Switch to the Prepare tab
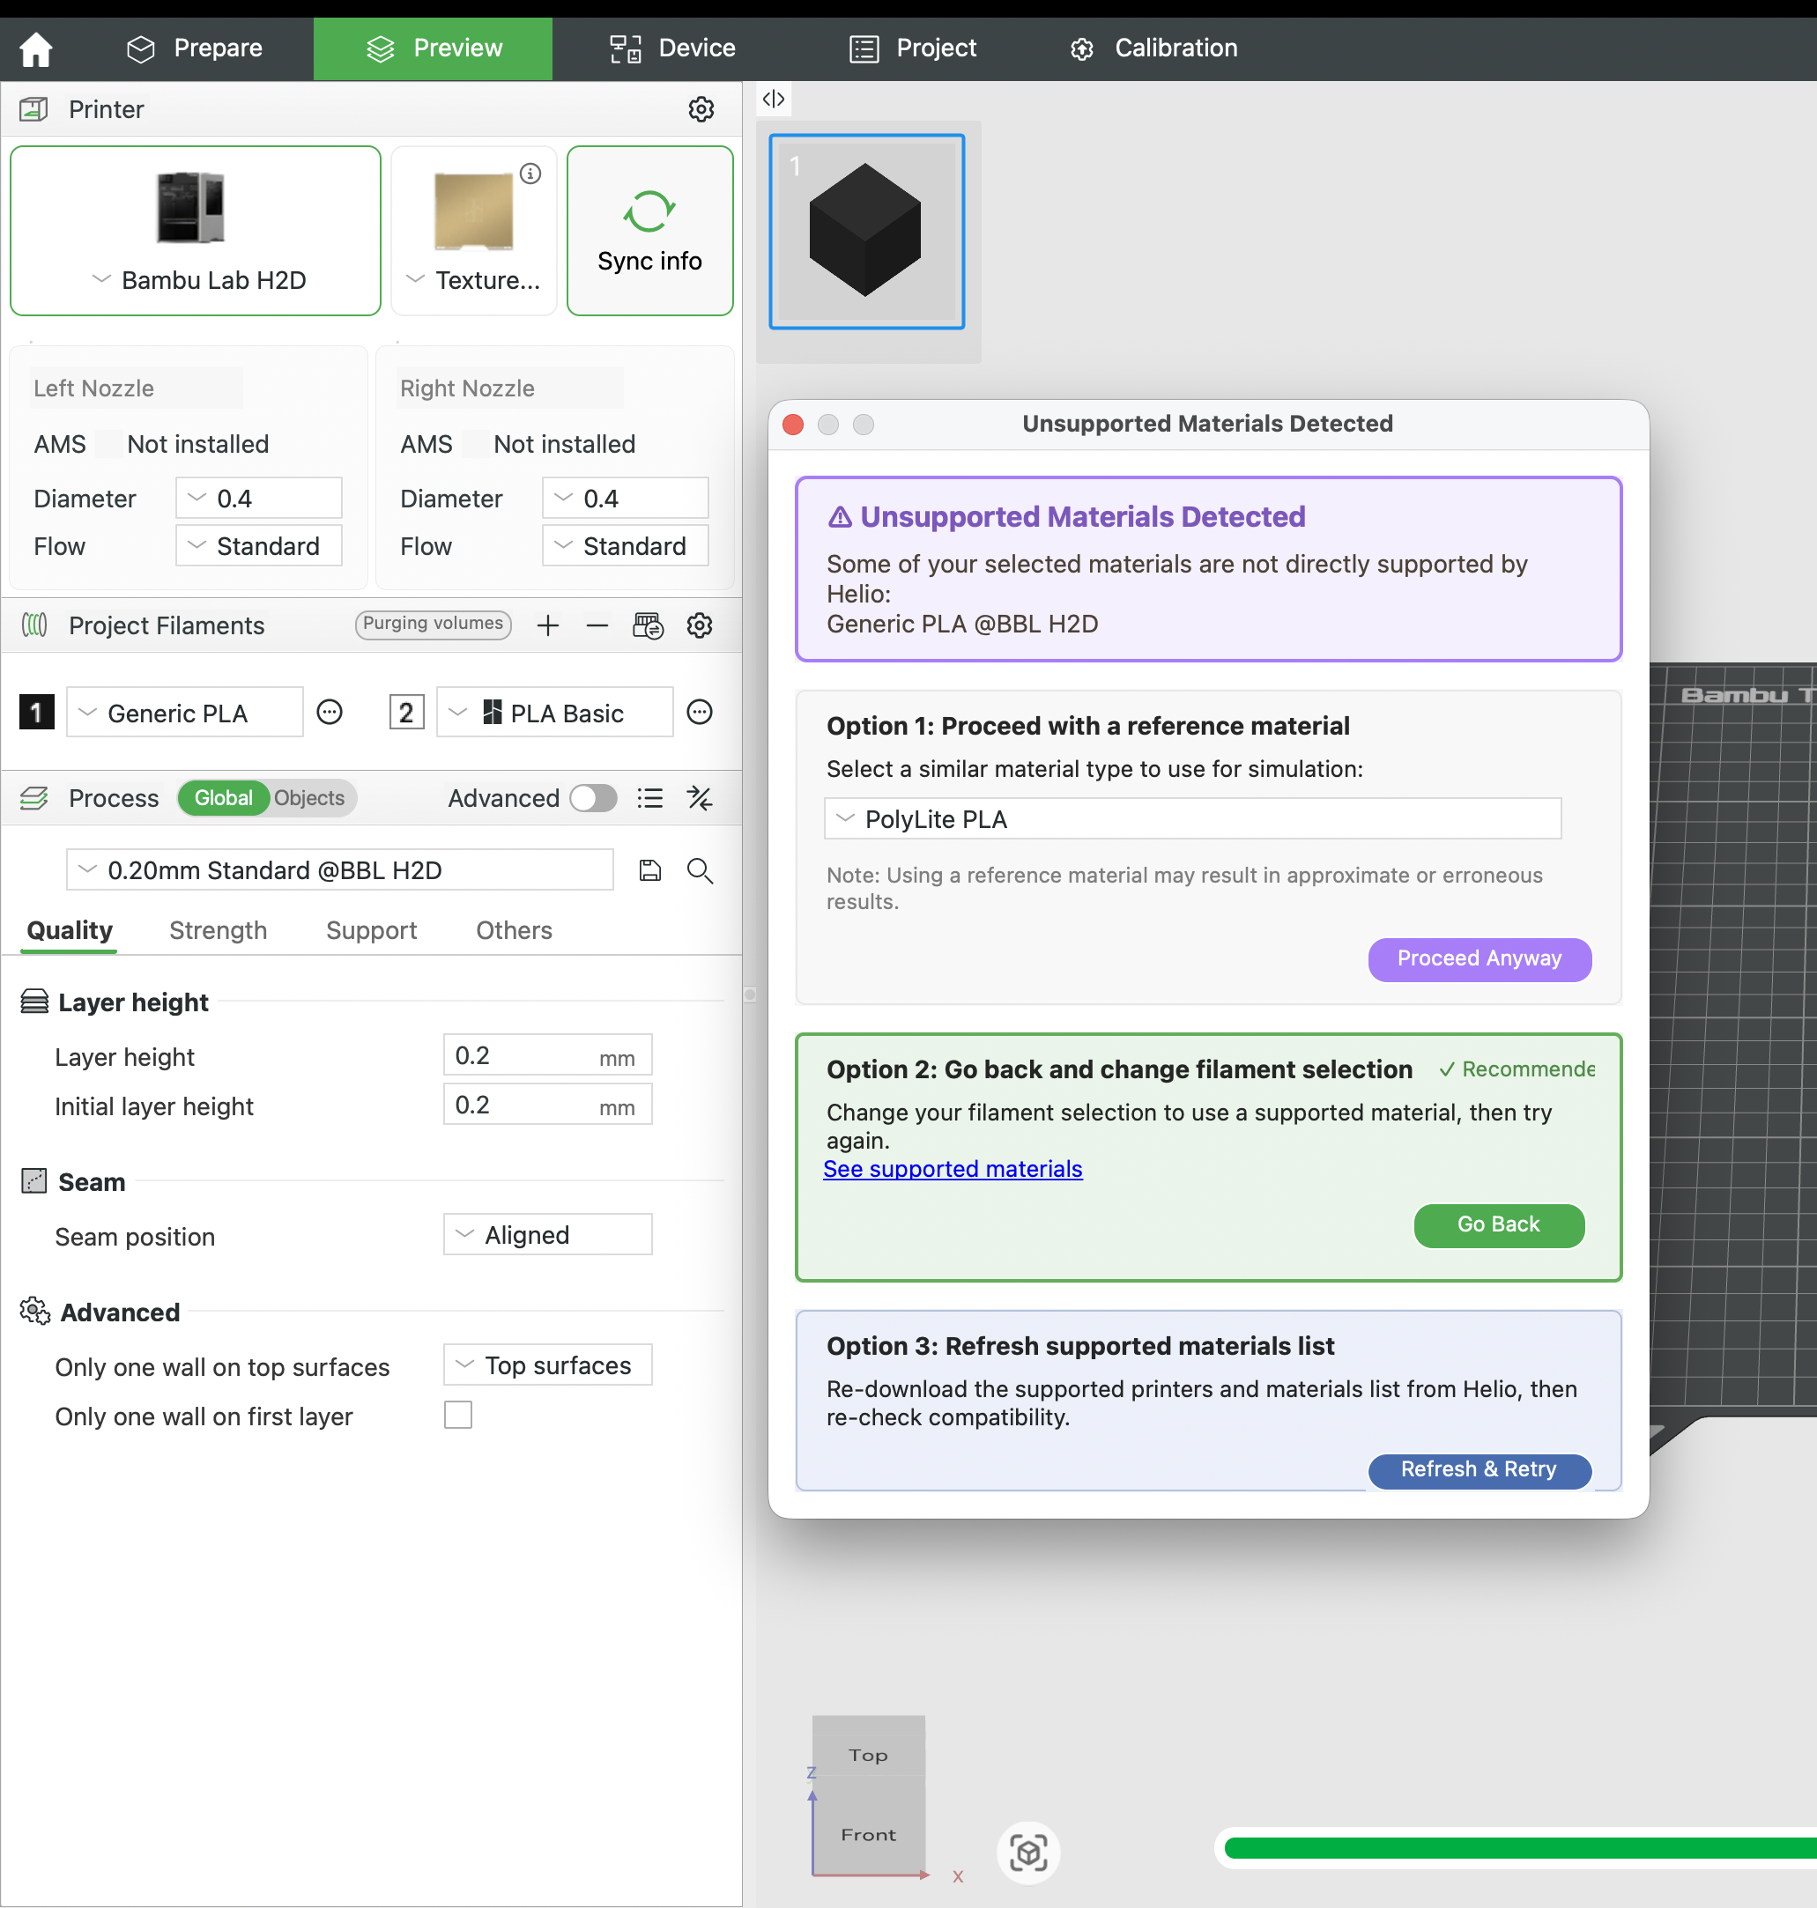1817x1908 pixels. click(x=196, y=48)
